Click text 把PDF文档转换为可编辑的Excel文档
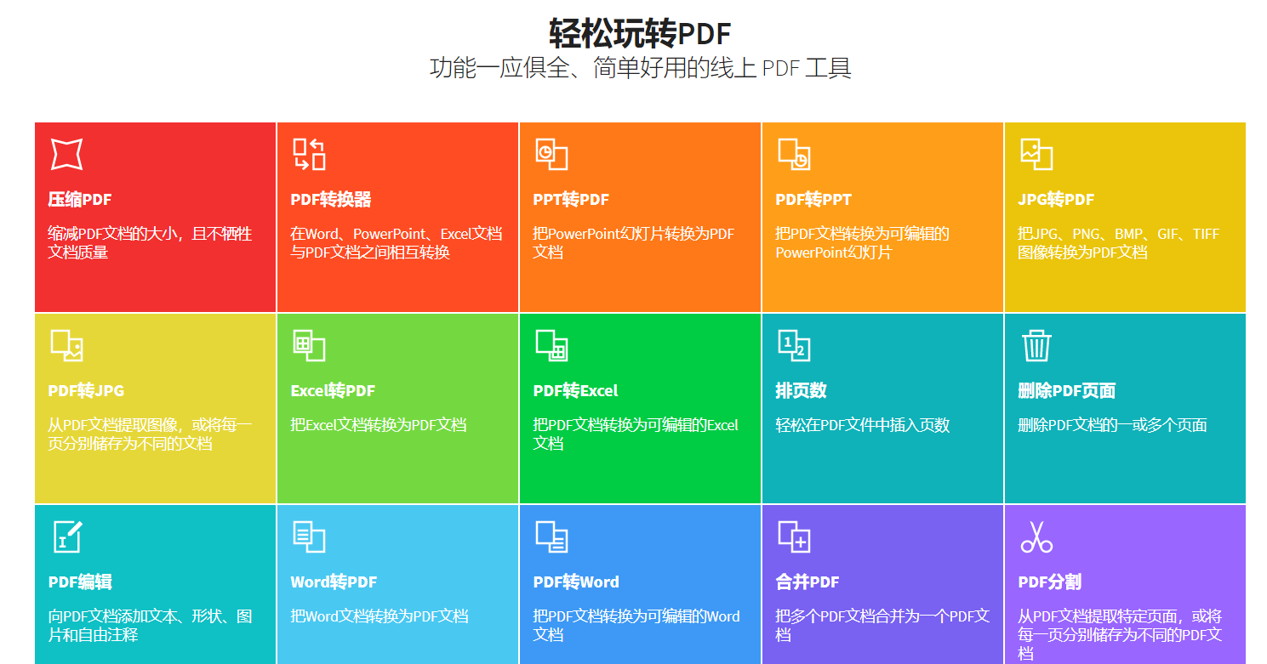The width and height of the screenshot is (1267, 664). click(x=636, y=434)
